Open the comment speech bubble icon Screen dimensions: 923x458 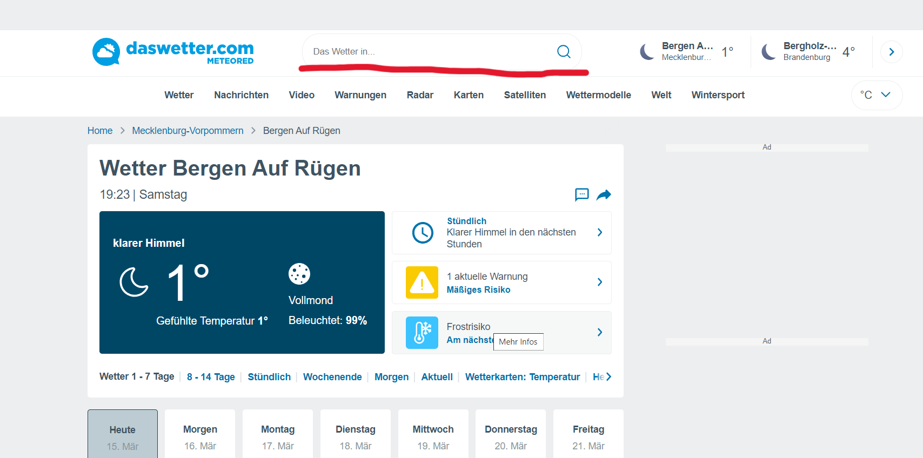pyautogui.click(x=581, y=194)
